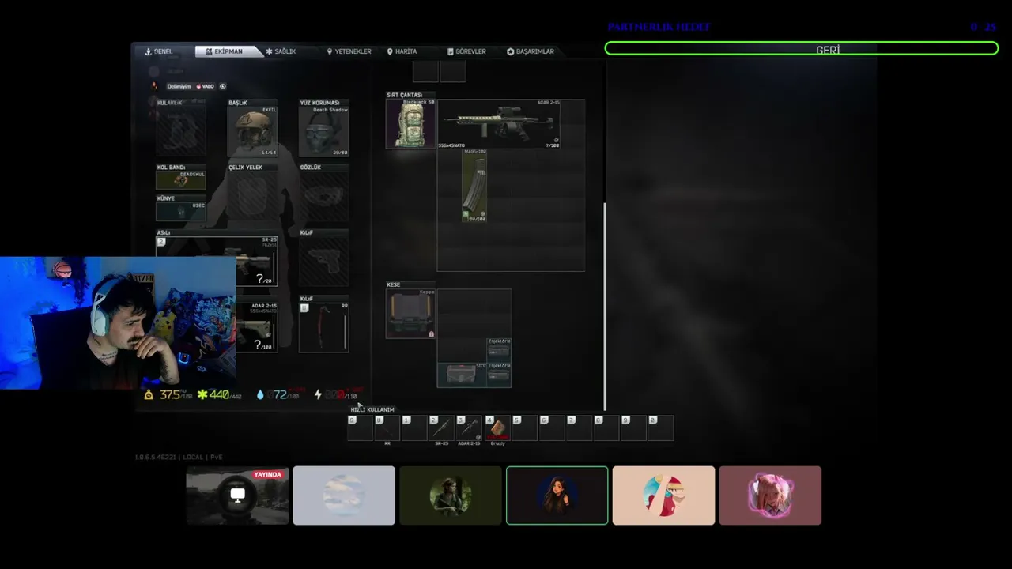Click the DEADSKUL armband item
Screen dimensions: 1012x569
click(181, 180)
